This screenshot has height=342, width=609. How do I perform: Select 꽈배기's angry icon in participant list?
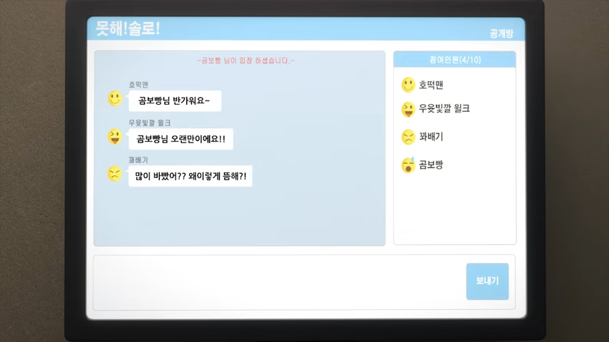(408, 137)
